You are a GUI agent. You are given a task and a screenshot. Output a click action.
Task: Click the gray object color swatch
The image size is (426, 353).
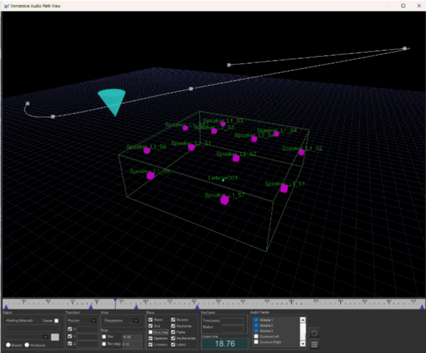[55, 337]
